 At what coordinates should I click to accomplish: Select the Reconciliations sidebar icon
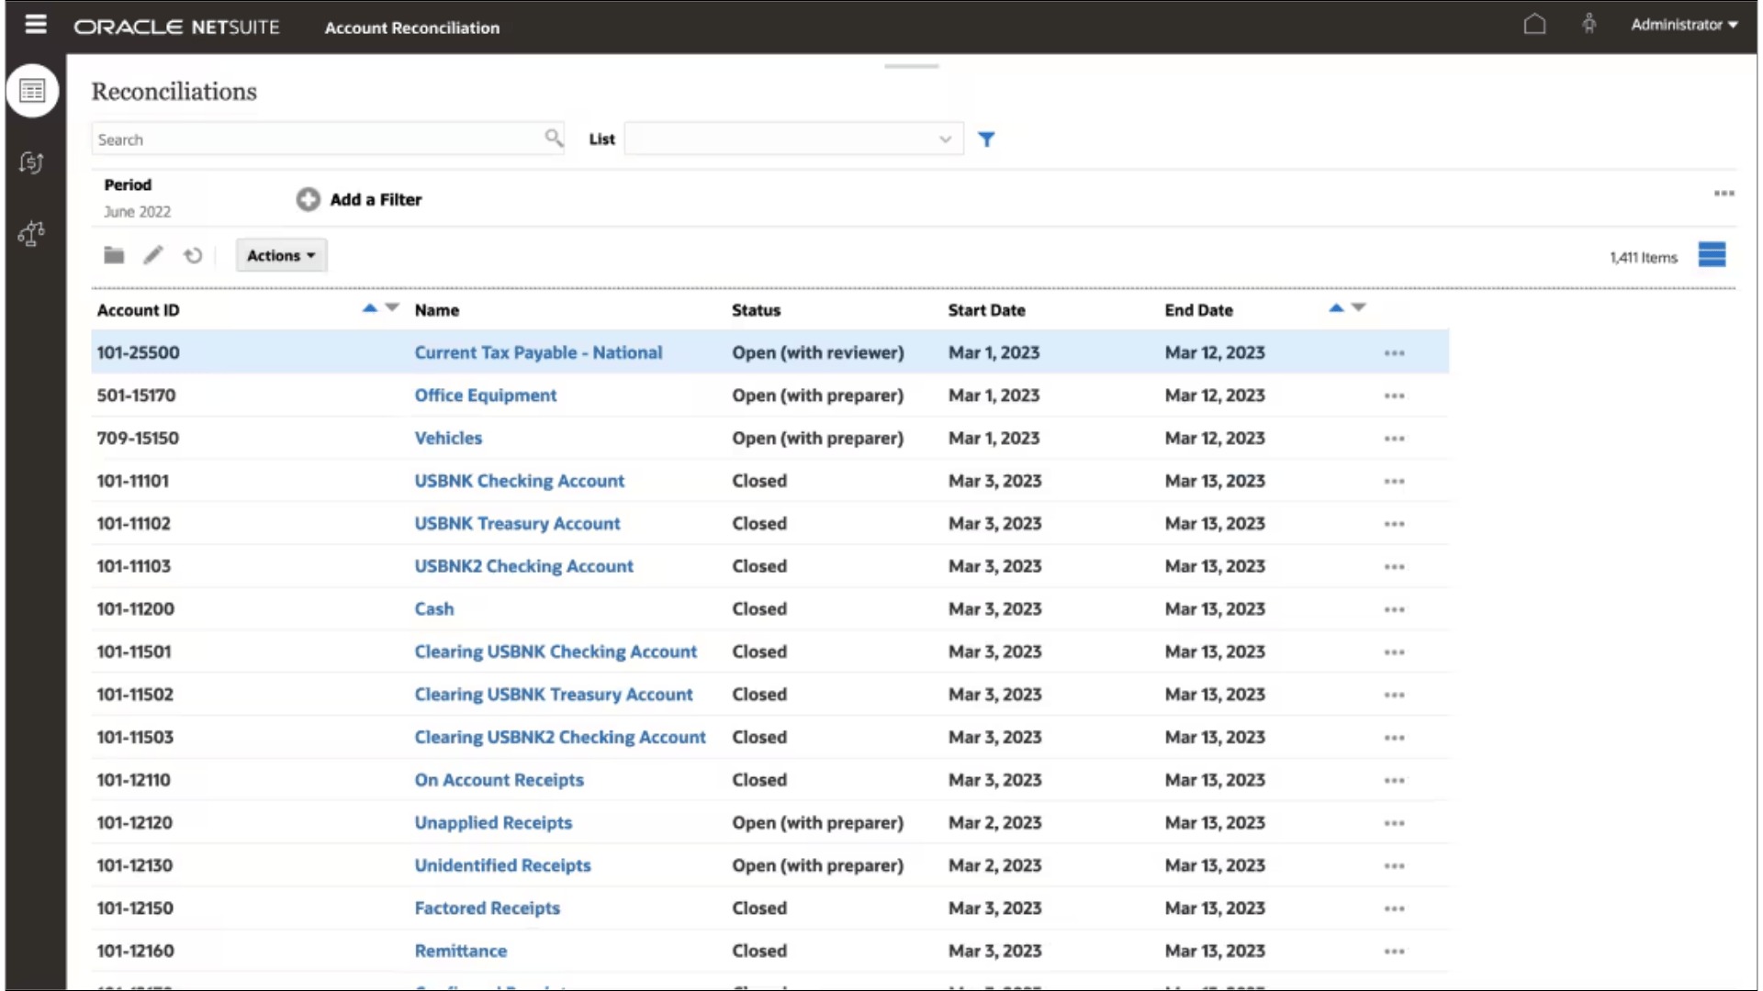click(32, 90)
